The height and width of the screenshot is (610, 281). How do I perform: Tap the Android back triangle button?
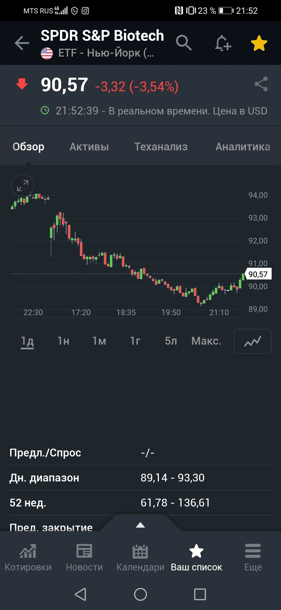click(x=81, y=594)
